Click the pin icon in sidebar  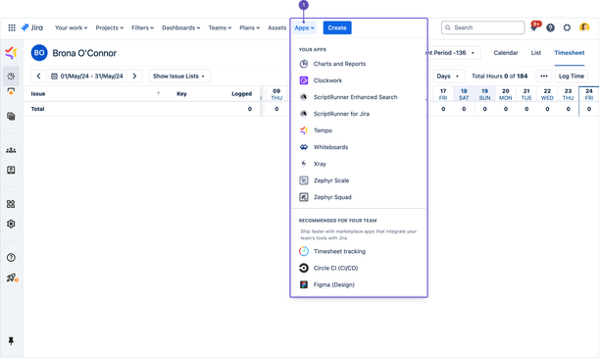point(11,340)
